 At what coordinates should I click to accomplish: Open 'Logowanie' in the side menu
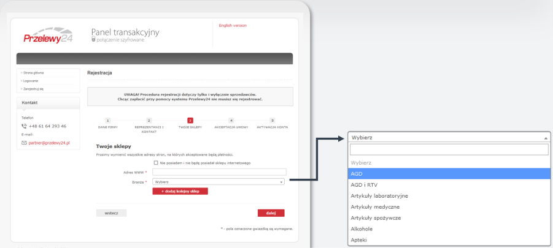31,81
